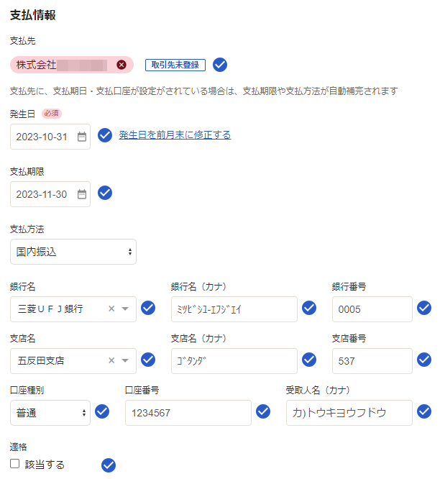Click the 発生日を前月末に修正する link

pyautogui.click(x=175, y=135)
